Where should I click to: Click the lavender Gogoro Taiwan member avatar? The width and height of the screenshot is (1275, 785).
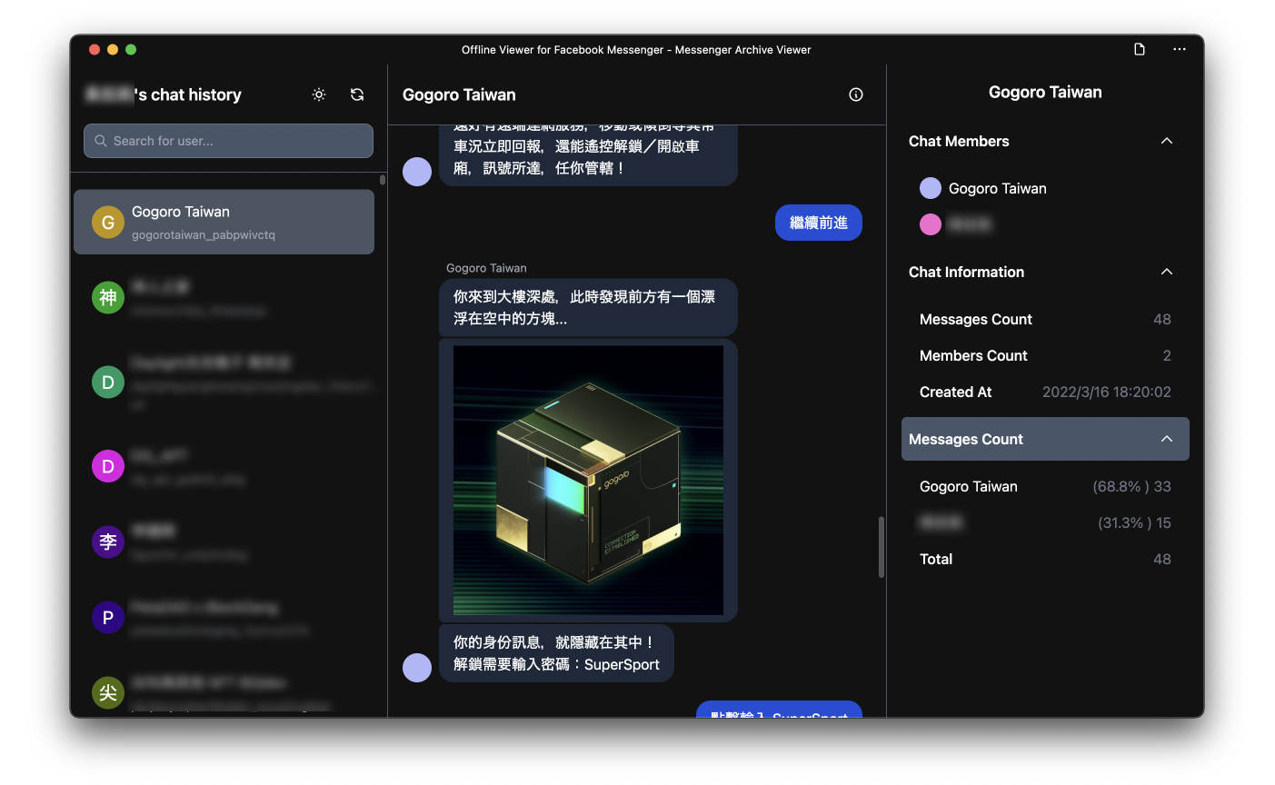pos(931,188)
